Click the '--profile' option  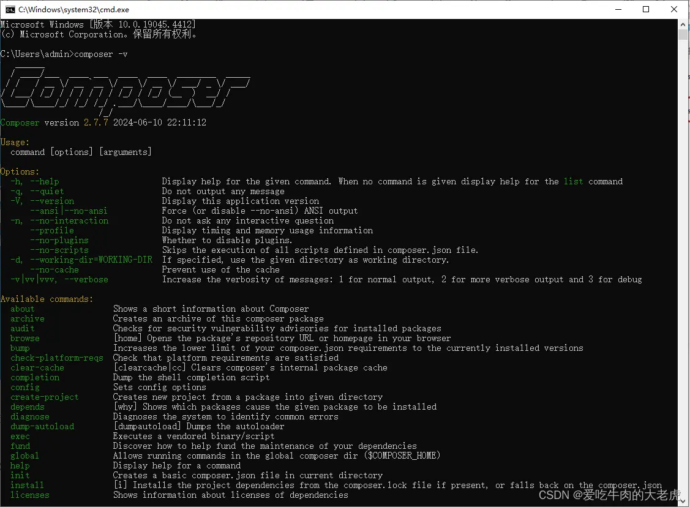(52, 230)
